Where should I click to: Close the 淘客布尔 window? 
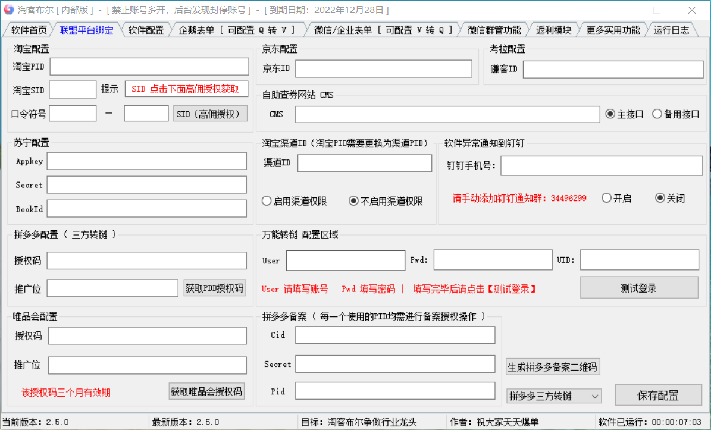691,10
